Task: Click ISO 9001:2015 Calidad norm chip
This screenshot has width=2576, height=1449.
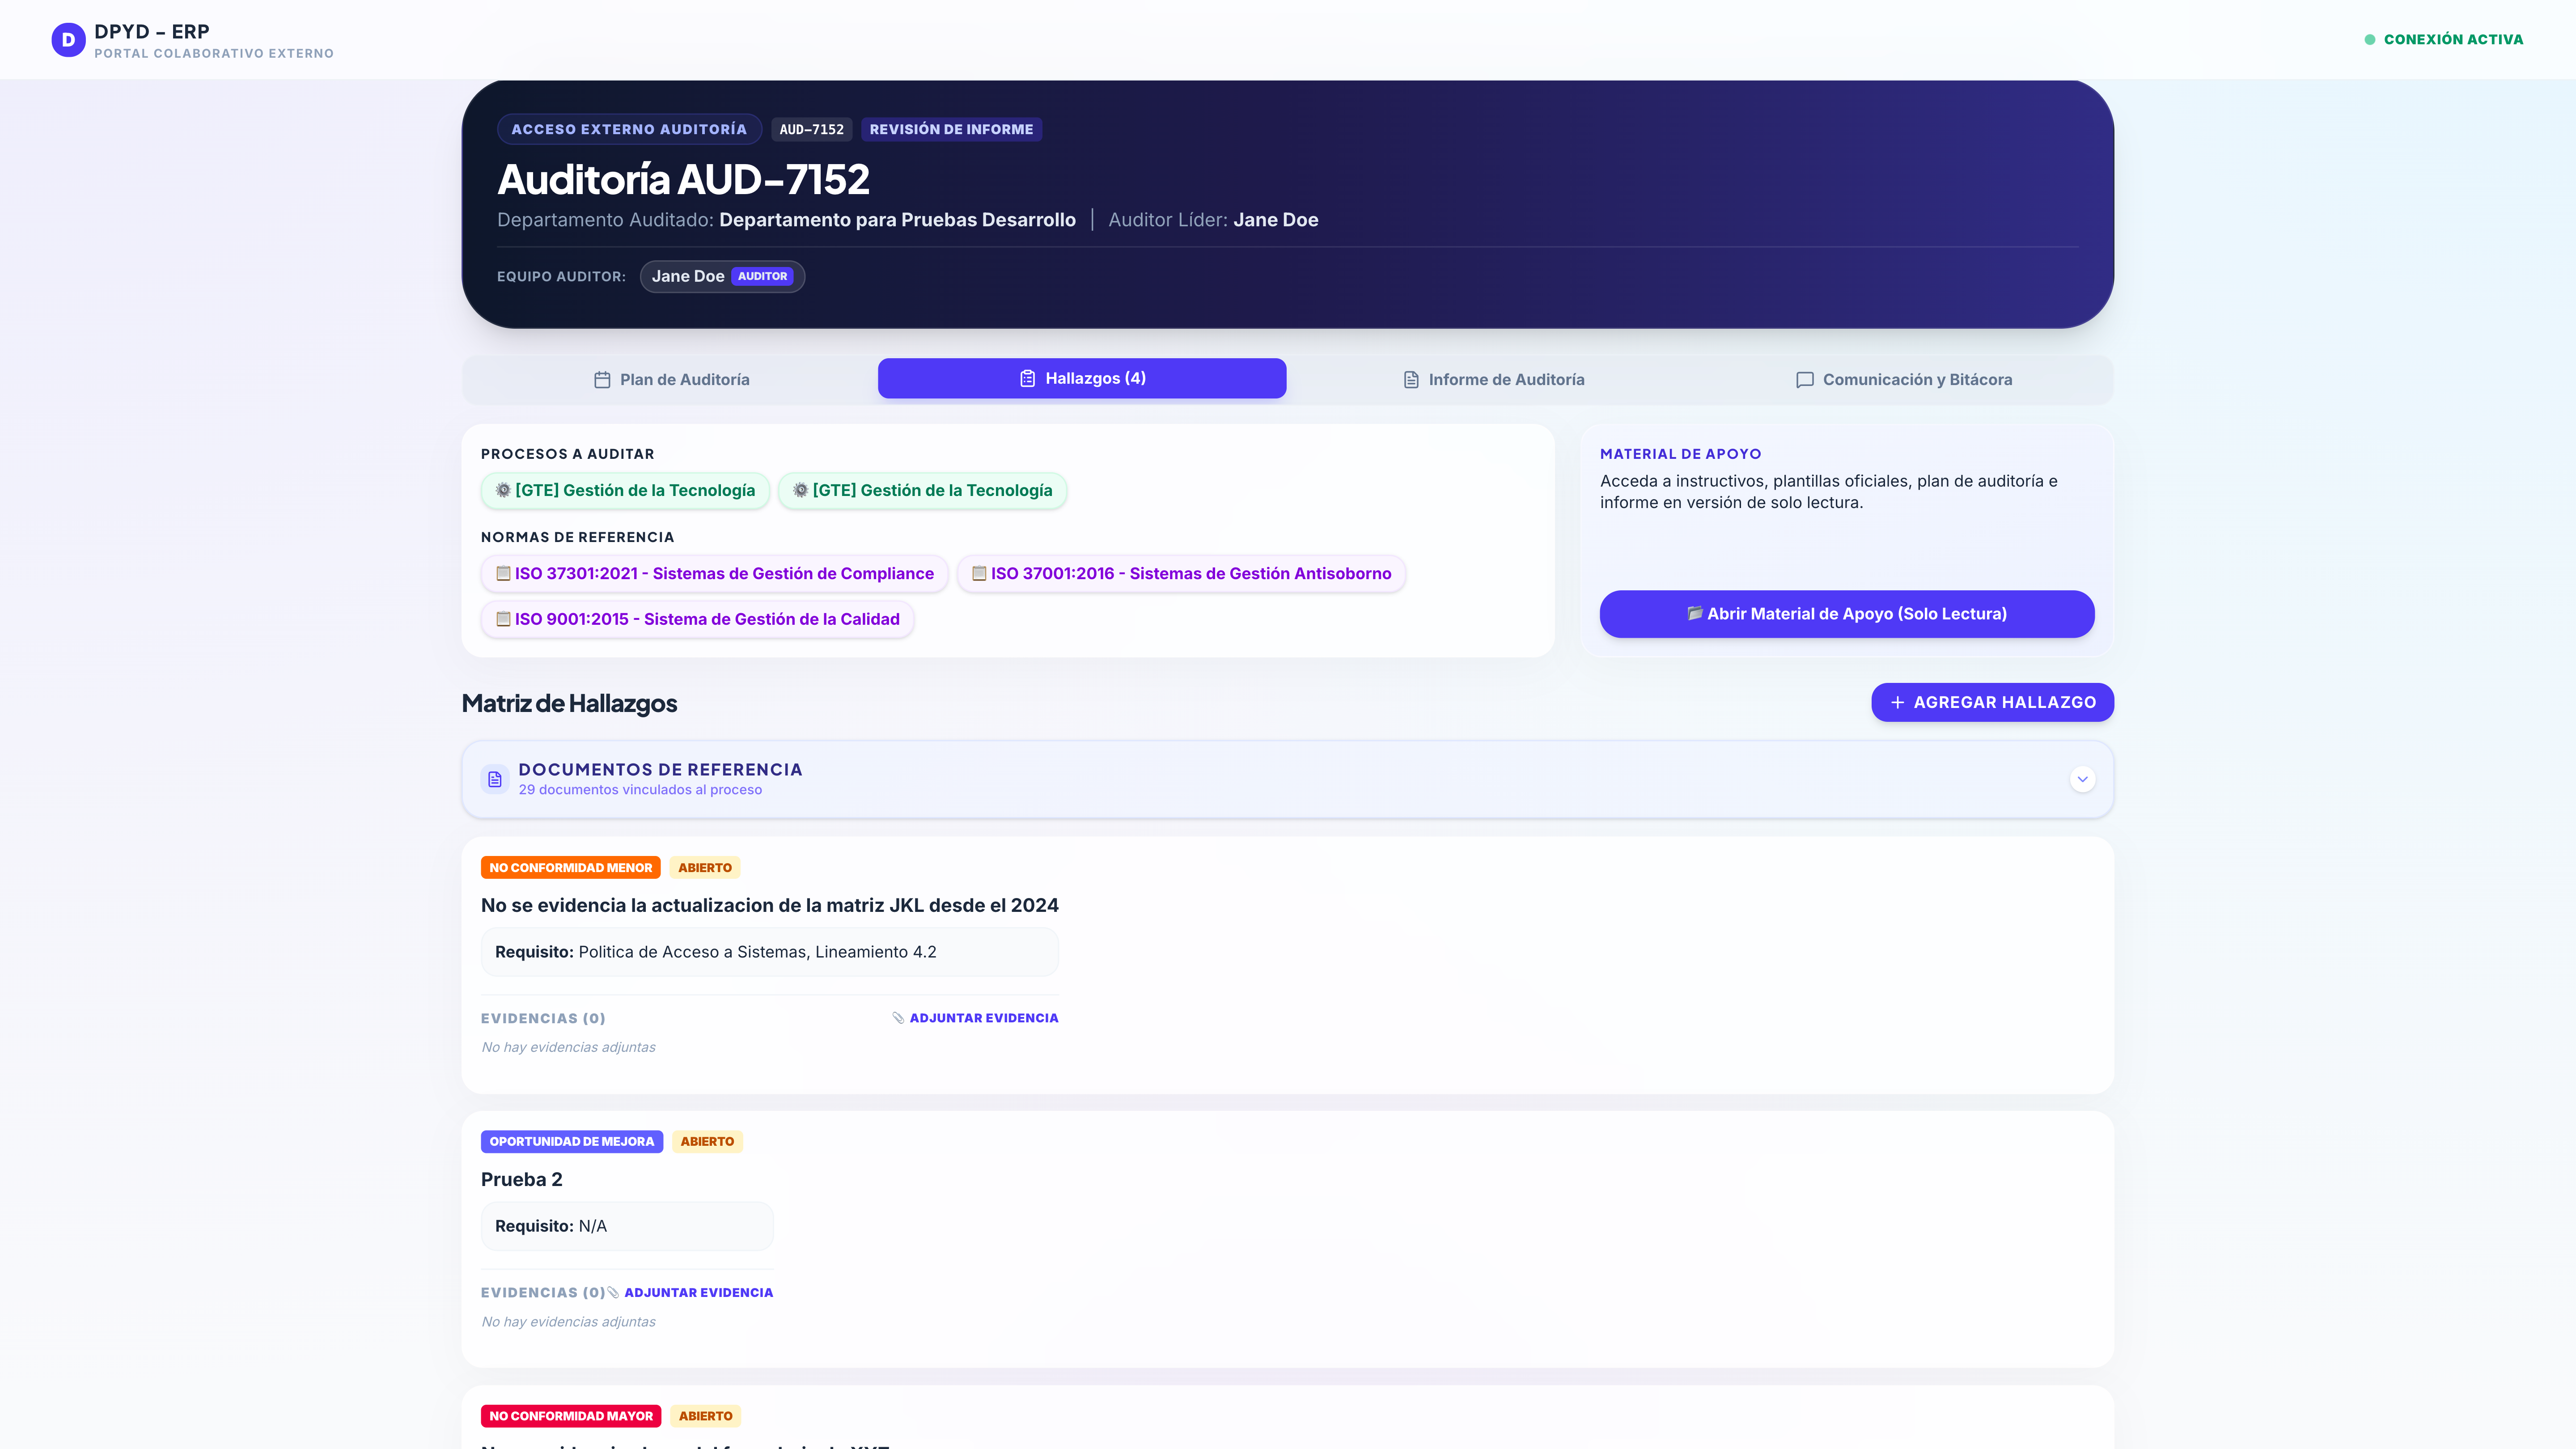Action: pyautogui.click(x=697, y=619)
